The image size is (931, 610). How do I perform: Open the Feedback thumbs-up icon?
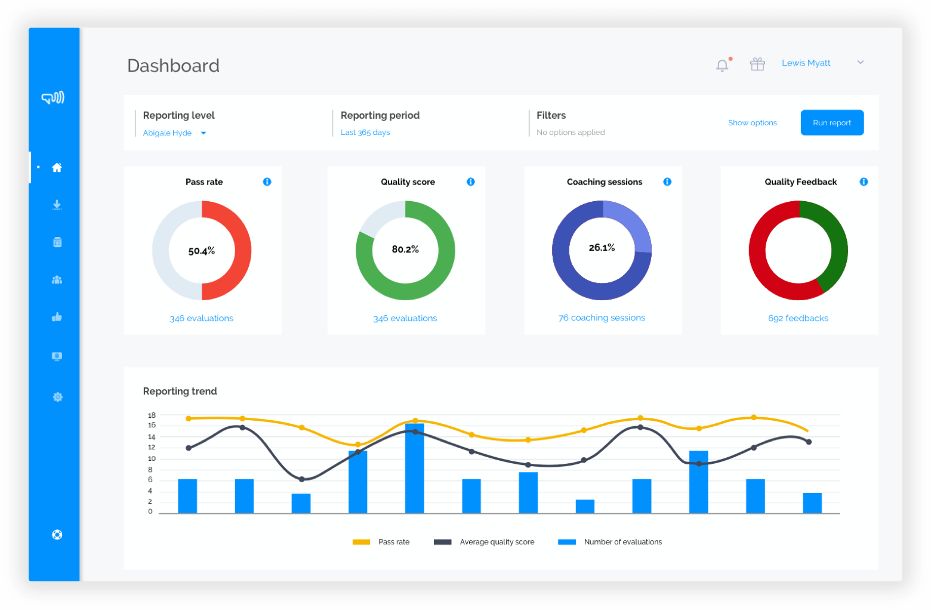tap(57, 317)
